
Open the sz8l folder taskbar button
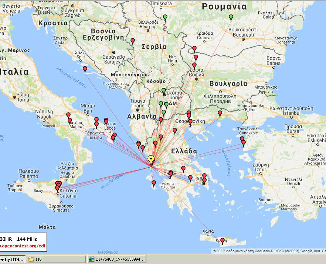56,259
